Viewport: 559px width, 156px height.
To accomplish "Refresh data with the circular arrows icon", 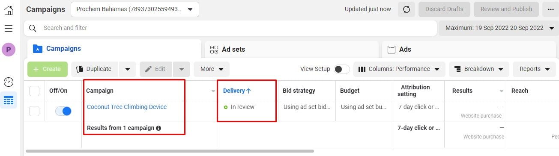I will 406,9.
